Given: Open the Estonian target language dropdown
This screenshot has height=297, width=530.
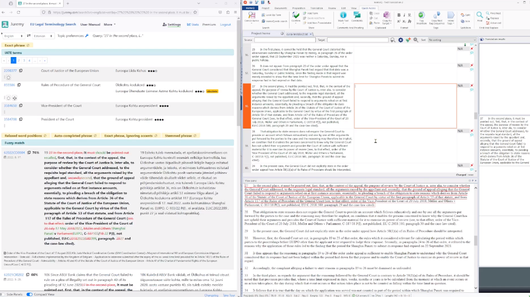Looking at the screenshot, I should pyautogui.click(x=42, y=36).
